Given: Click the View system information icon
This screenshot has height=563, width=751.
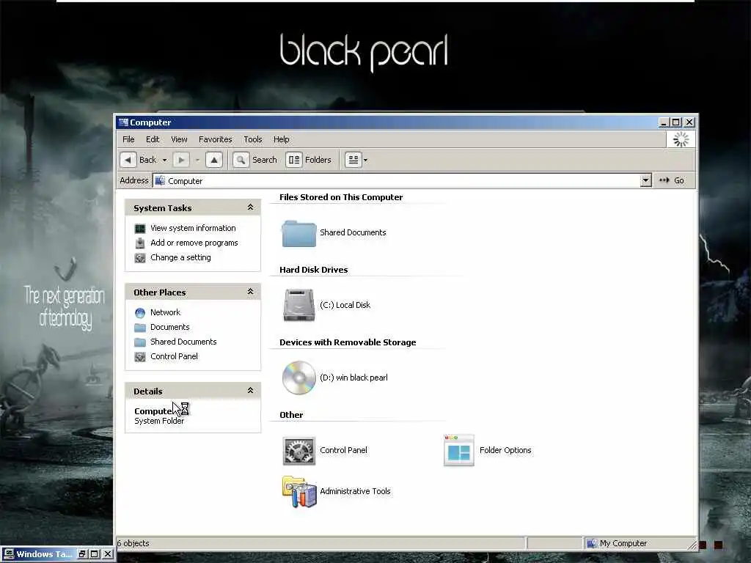Looking at the screenshot, I should click(140, 229).
